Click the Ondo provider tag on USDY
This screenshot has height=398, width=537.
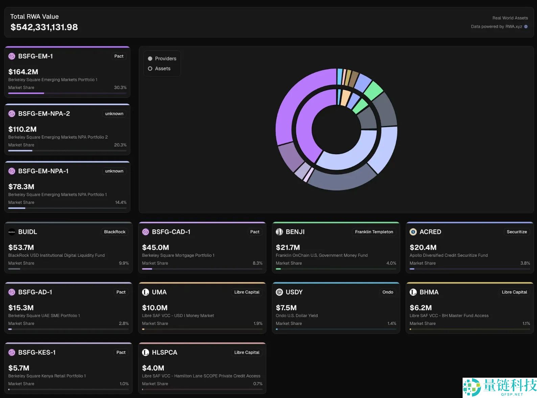point(388,292)
